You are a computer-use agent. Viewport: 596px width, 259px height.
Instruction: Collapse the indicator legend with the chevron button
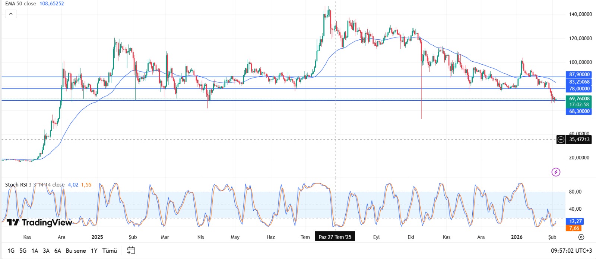[11, 14]
